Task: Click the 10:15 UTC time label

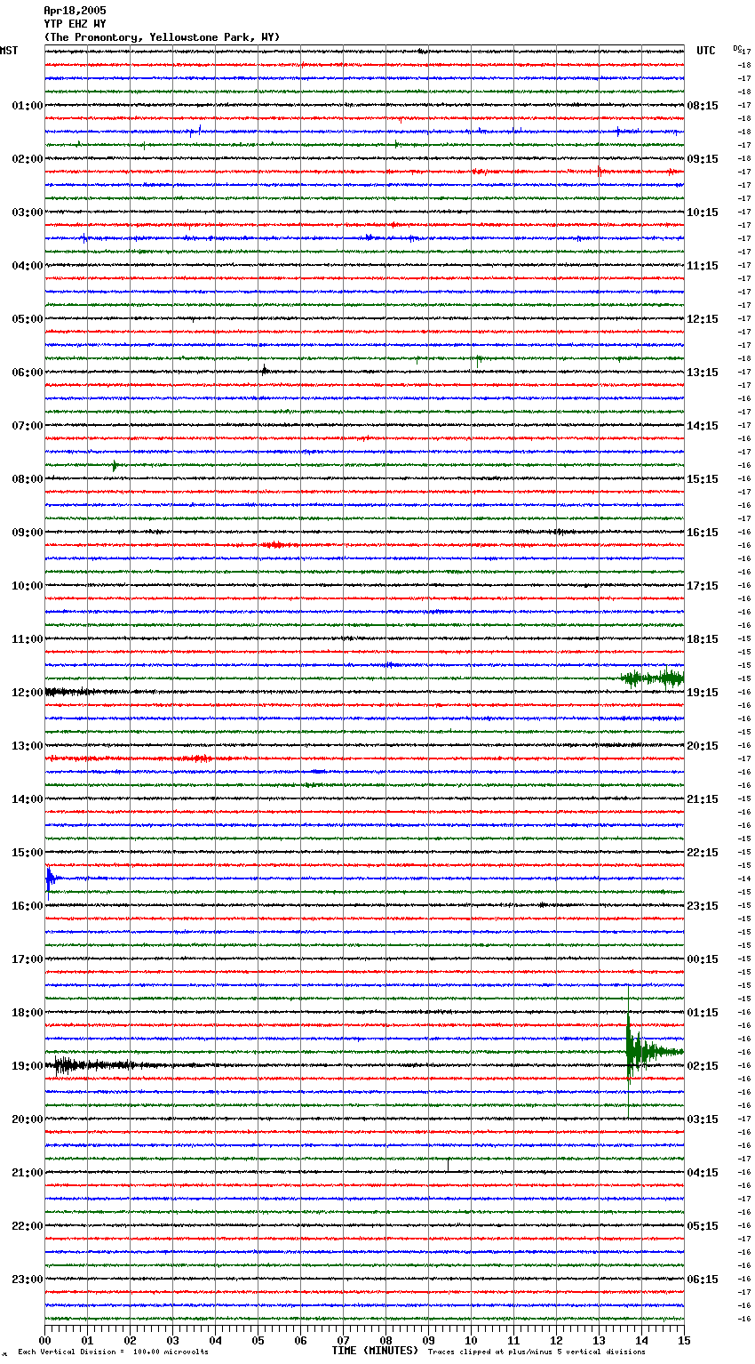Action: [703, 213]
